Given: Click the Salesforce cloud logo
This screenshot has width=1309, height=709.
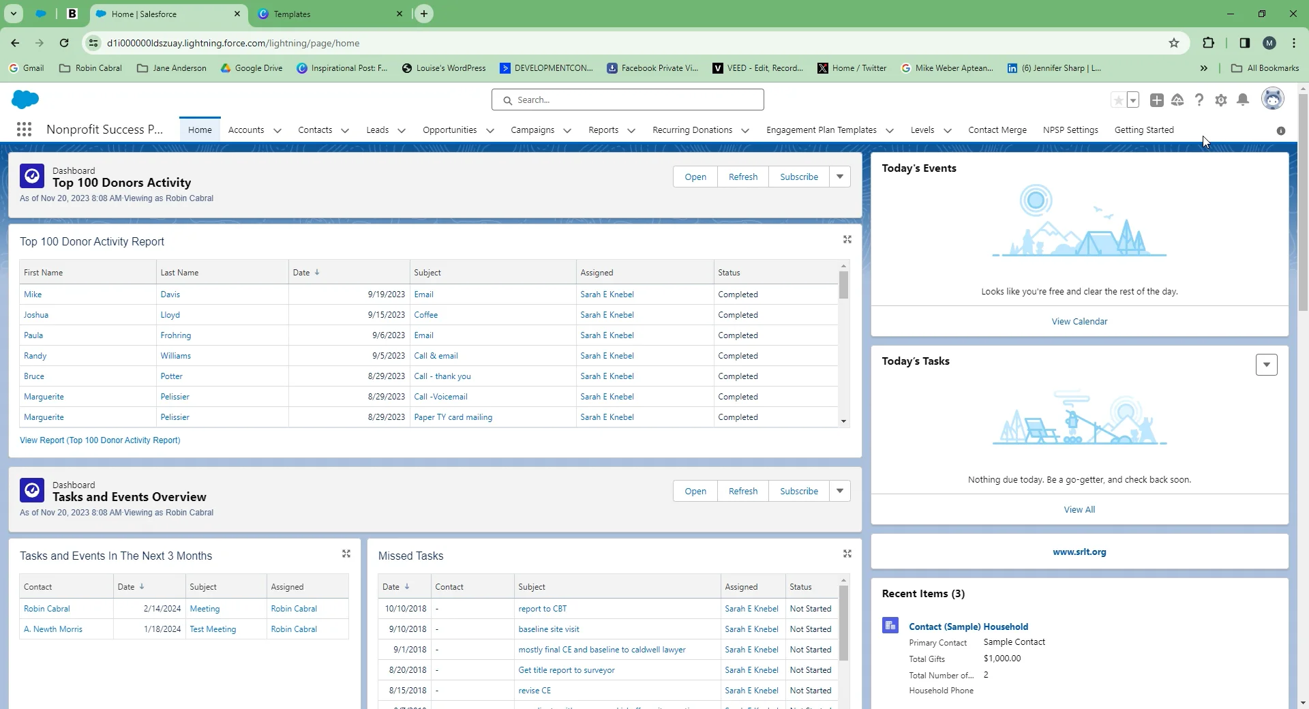Looking at the screenshot, I should click(x=25, y=100).
